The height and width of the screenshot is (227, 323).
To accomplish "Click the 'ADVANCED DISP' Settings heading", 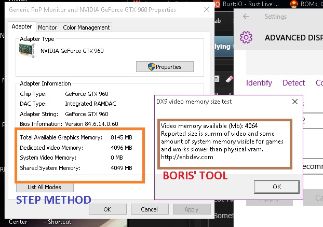I will point(294,38).
